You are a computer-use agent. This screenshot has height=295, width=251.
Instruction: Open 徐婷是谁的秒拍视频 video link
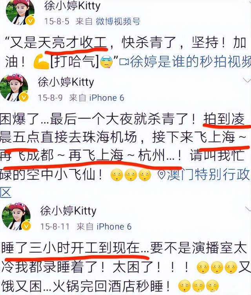point(191,61)
